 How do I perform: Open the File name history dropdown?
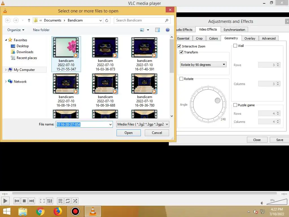point(110,124)
